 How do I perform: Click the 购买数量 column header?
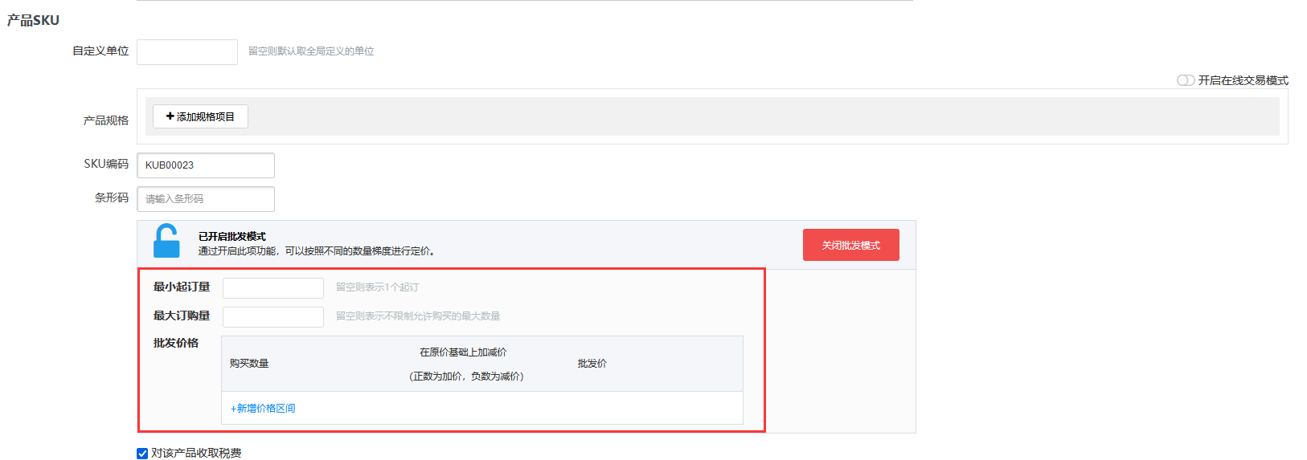click(249, 364)
